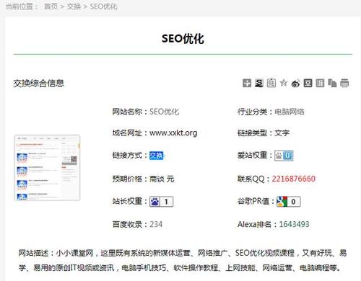Click the QQ number 2216876660
Screen dimensions: 361x281
pos(294,179)
